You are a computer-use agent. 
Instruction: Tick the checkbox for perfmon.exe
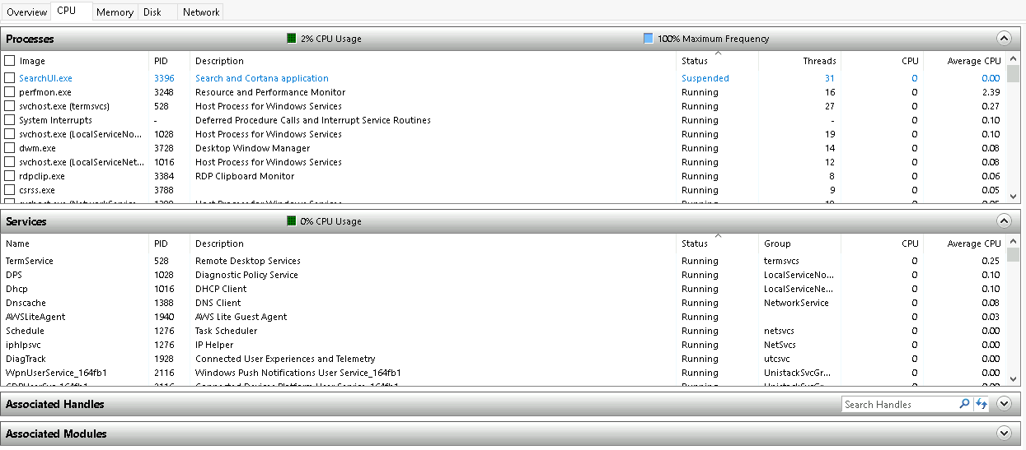(10, 92)
